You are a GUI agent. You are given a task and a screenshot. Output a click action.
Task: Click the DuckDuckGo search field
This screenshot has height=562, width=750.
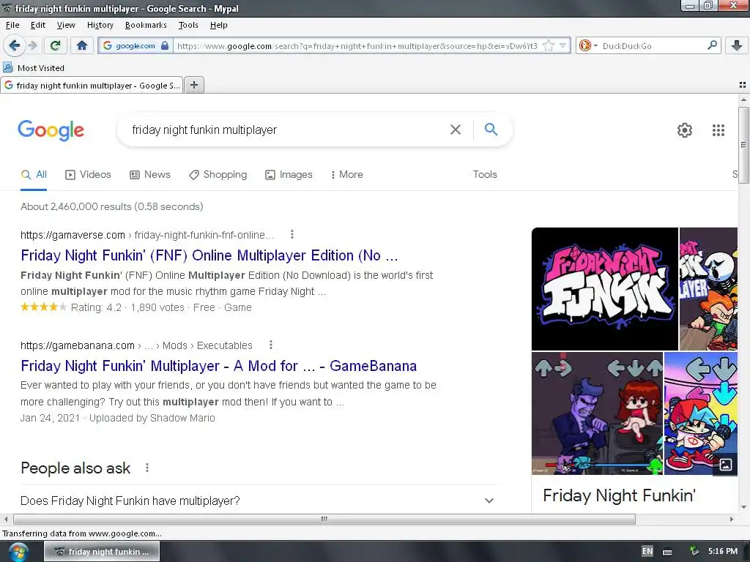653,46
